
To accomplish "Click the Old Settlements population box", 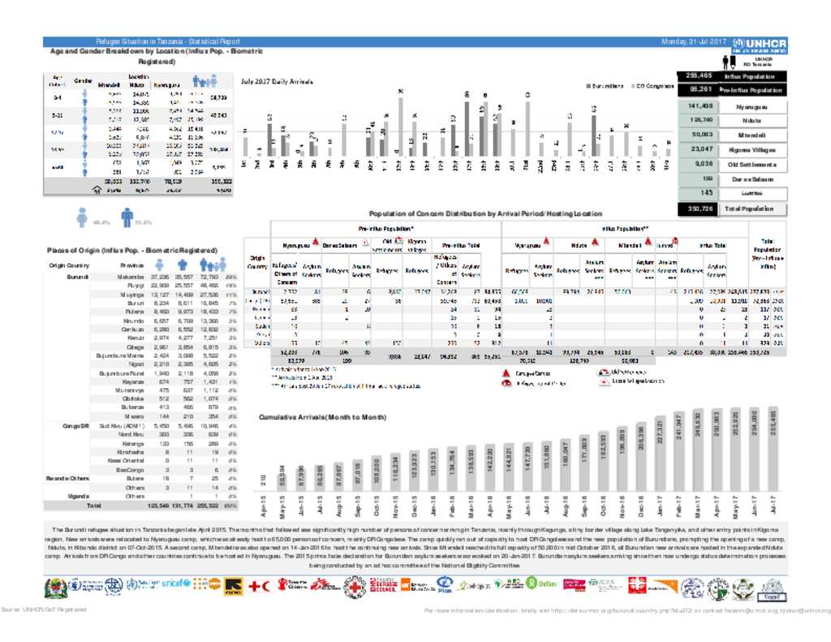I will tap(733, 164).
